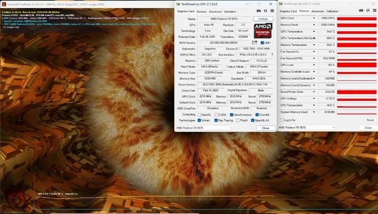This screenshot has width=378, height=214.
Task: Click the Memory Type value GDDR6 (Hynix)
Action: (214, 73)
